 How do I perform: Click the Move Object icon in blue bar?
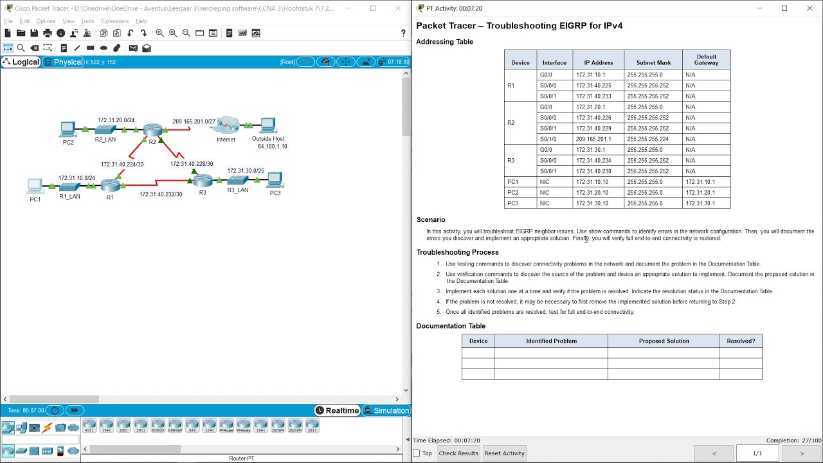[346, 62]
